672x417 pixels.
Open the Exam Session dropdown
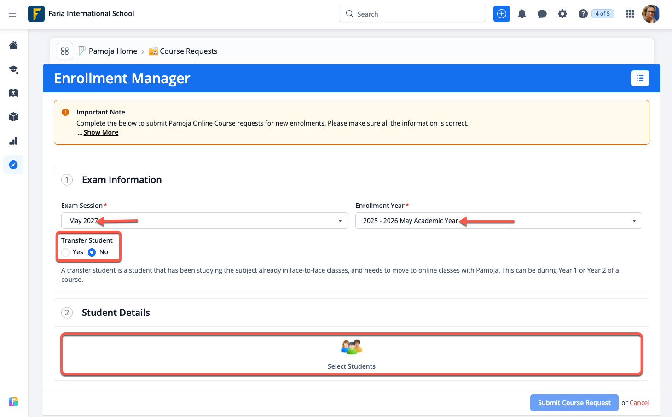(x=204, y=221)
